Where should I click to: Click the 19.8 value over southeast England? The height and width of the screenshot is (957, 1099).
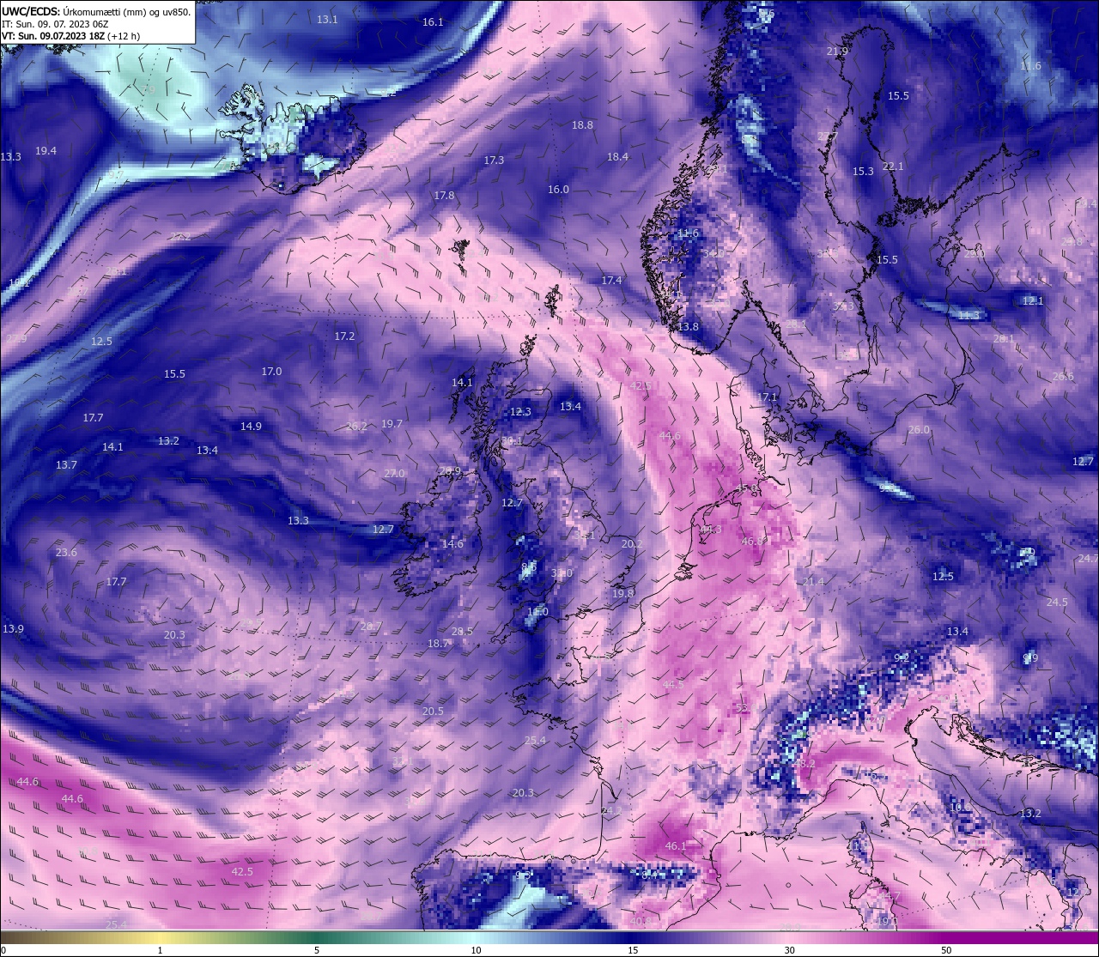pos(623,594)
